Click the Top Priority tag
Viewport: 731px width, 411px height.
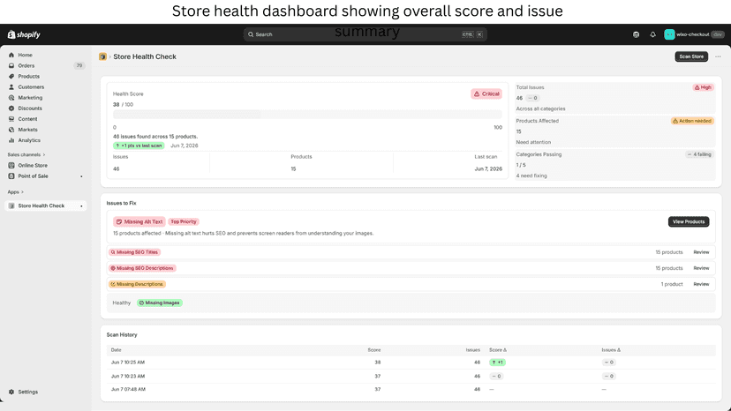184,221
